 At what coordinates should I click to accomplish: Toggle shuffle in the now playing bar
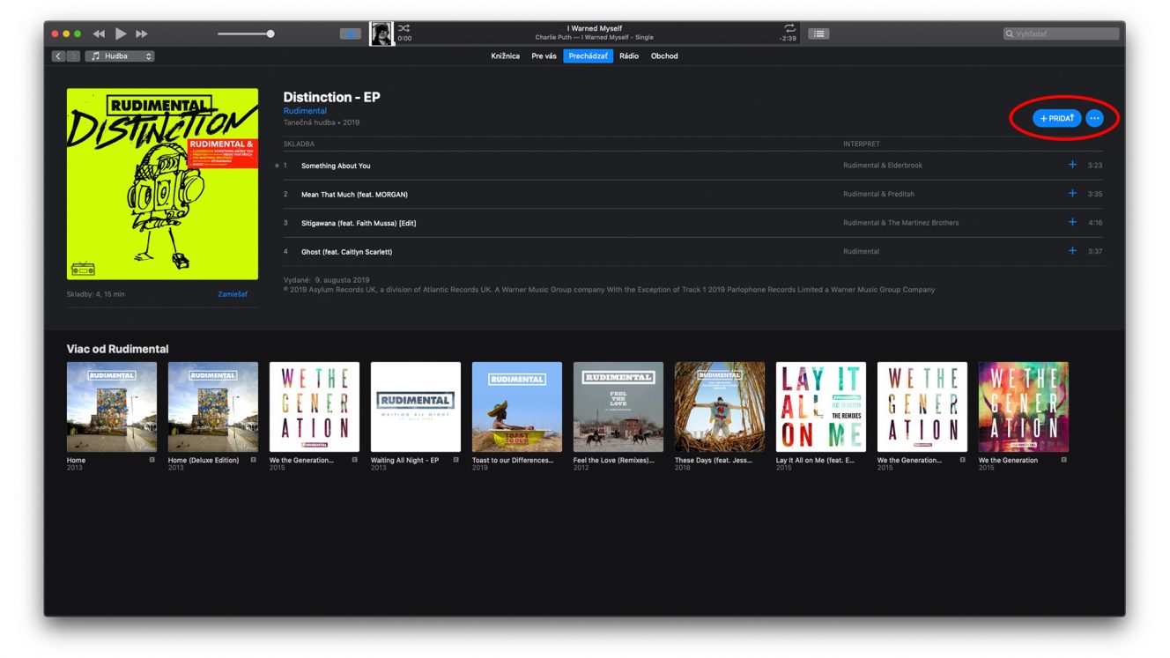[404, 28]
